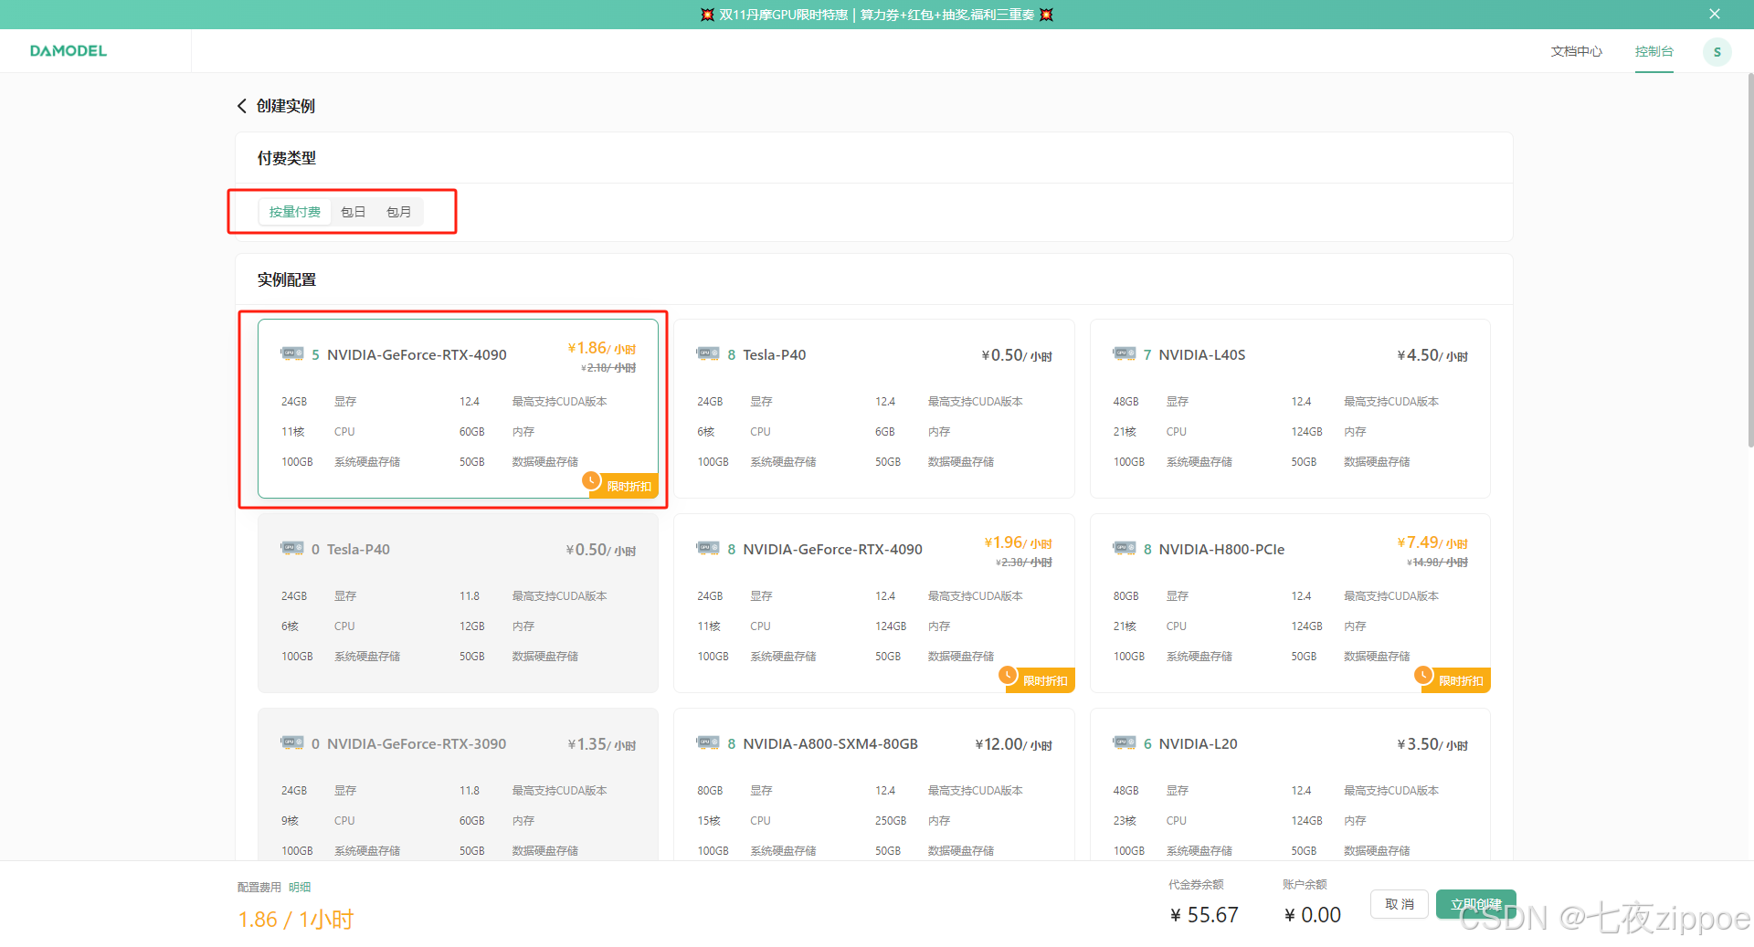Viewport: 1754px width, 947px height.
Task: Click GPU icon on the A800-SXM4-80GB card
Action: 708,742
